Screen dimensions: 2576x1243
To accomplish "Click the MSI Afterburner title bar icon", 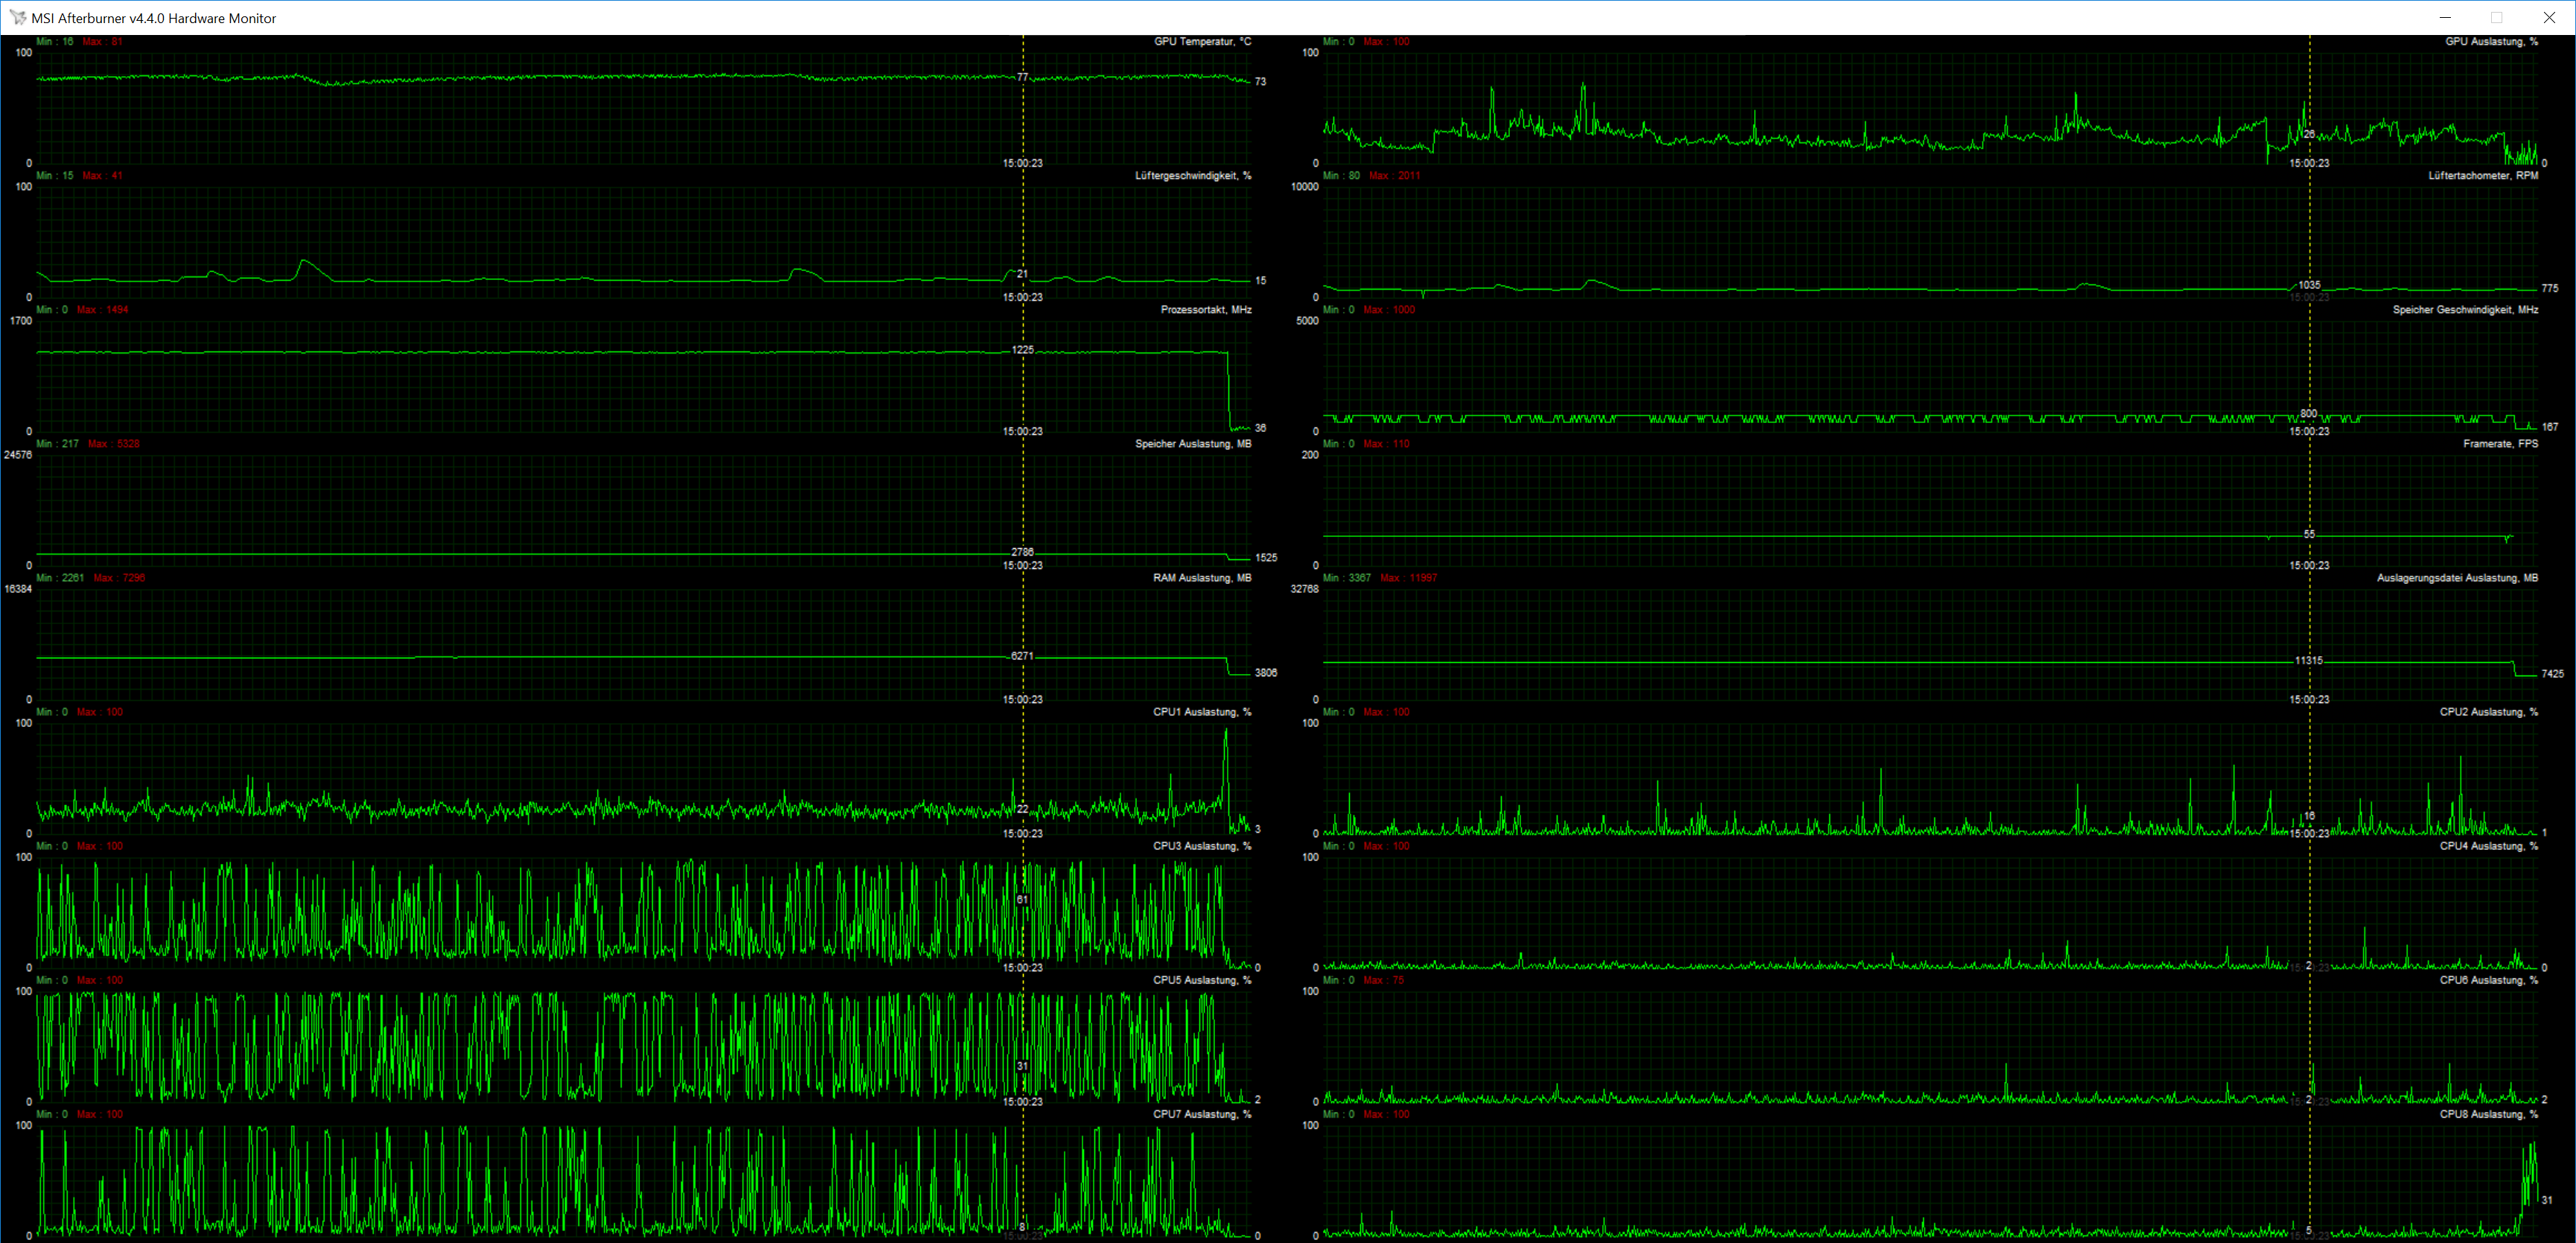I will (x=17, y=18).
